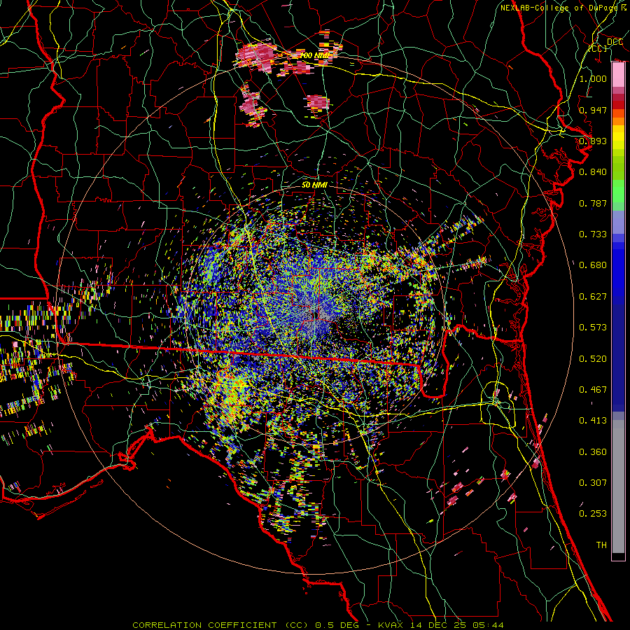Image resolution: width=630 pixels, height=630 pixels.
Task: Click the 50 NMI range ring label
Action: (314, 185)
